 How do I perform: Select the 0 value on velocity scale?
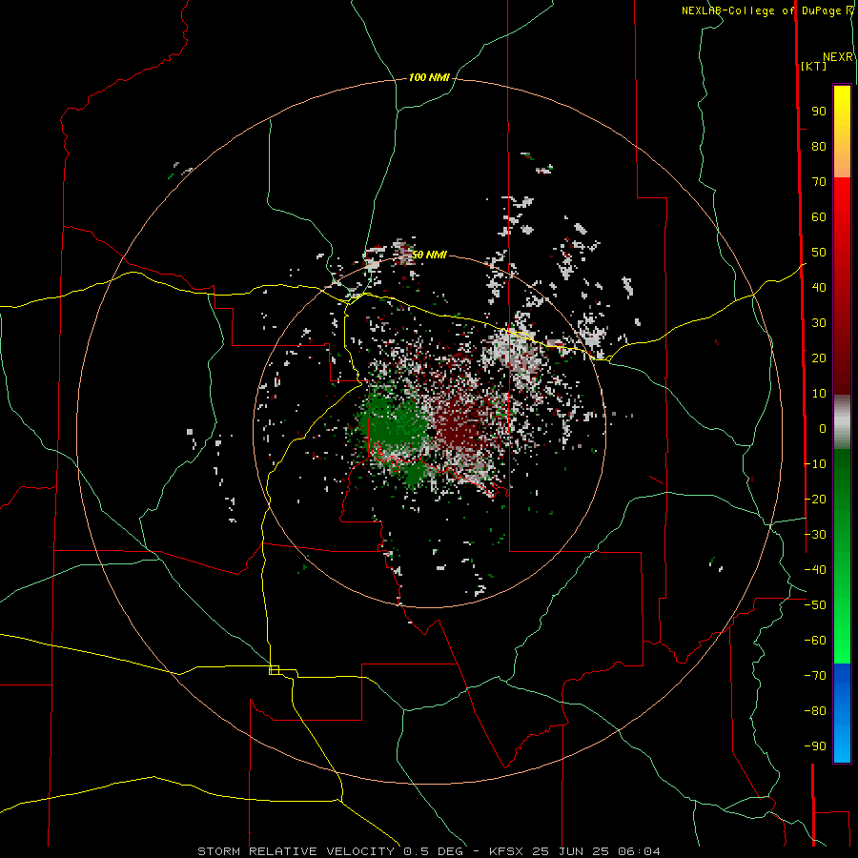(x=823, y=429)
